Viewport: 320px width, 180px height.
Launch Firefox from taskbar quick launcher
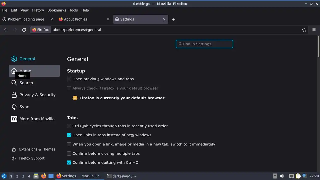point(43,176)
